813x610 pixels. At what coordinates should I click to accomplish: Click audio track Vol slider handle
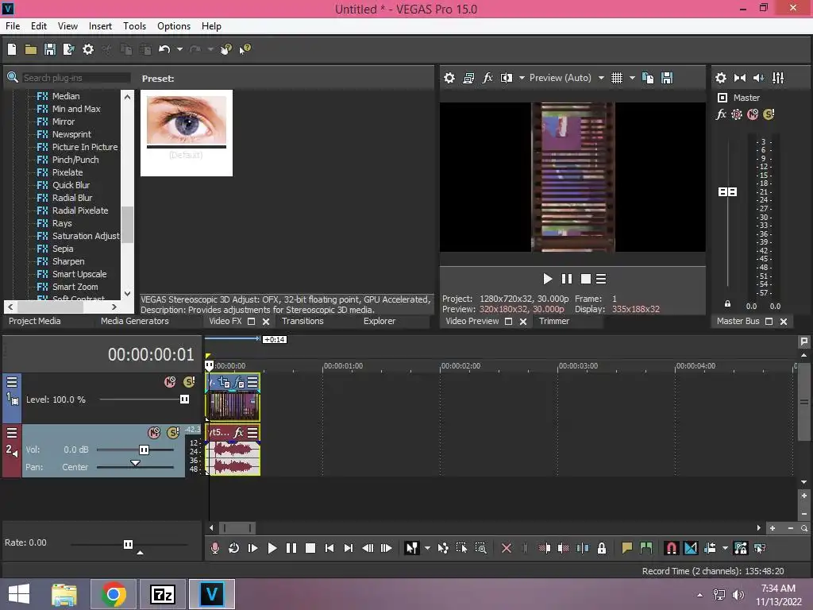tap(144, 450)
